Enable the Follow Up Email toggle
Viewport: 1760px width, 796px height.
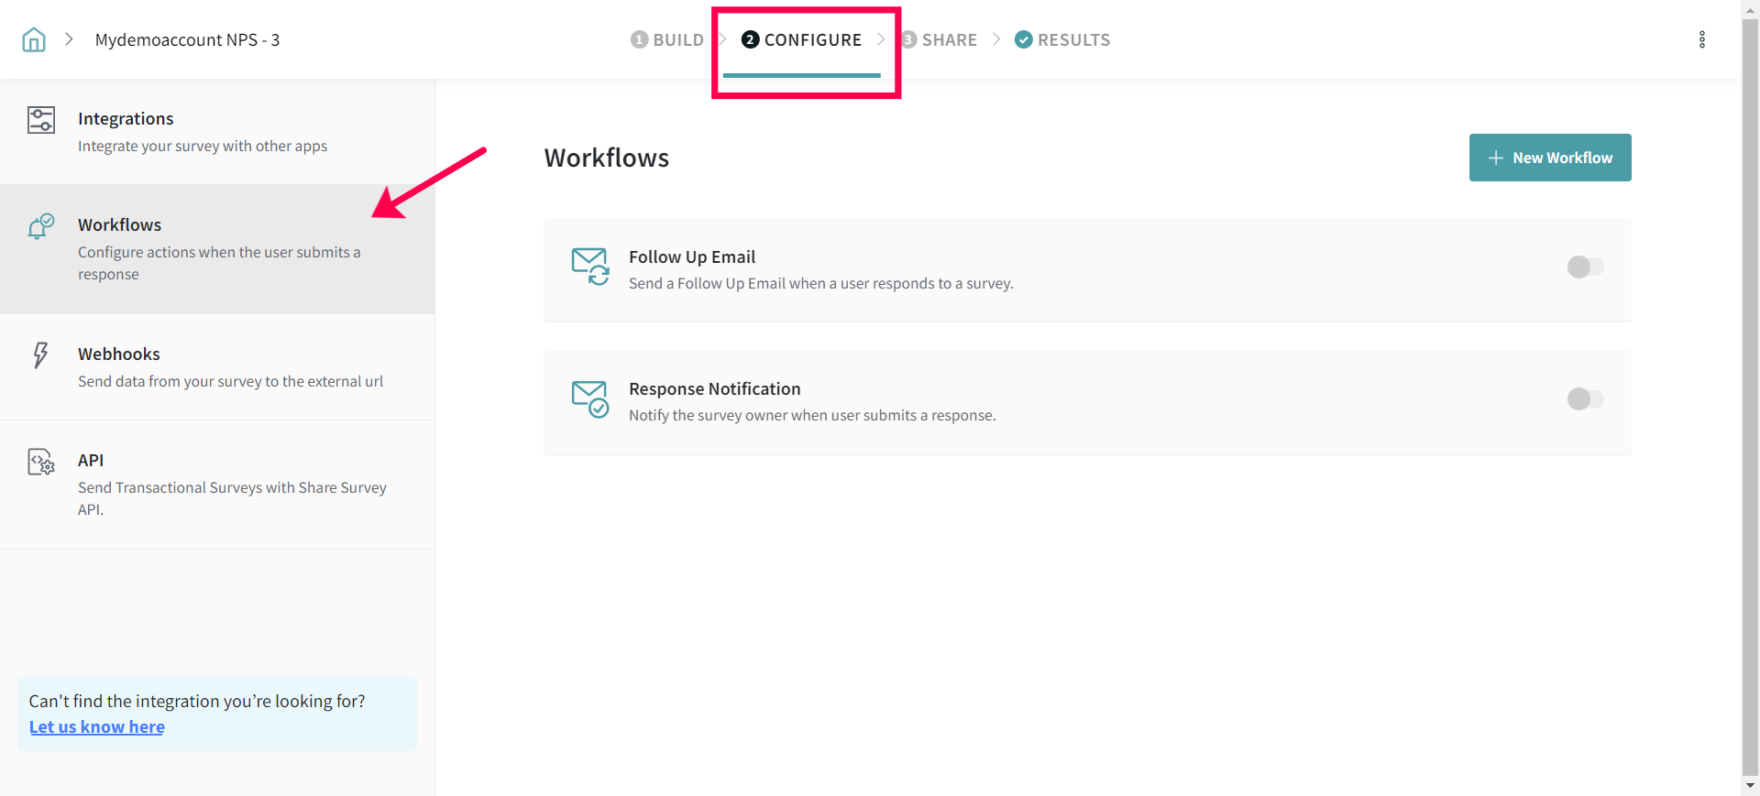coord(1585,267)
